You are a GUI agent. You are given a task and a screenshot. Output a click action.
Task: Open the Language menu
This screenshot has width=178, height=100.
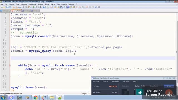point(32,4)
